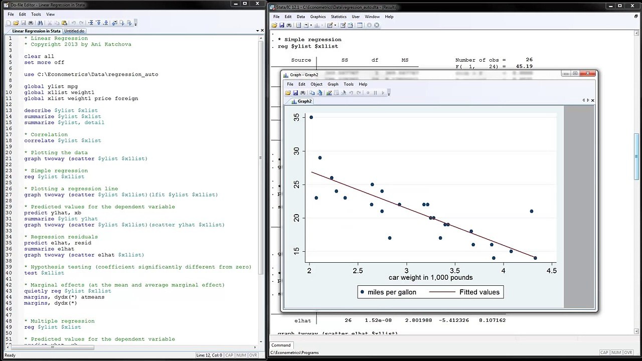The width and height of the screenshot is (642, 361).
Task: Click Copy icon in Do-file Editor toolbar
Action: tap(57, 23)
